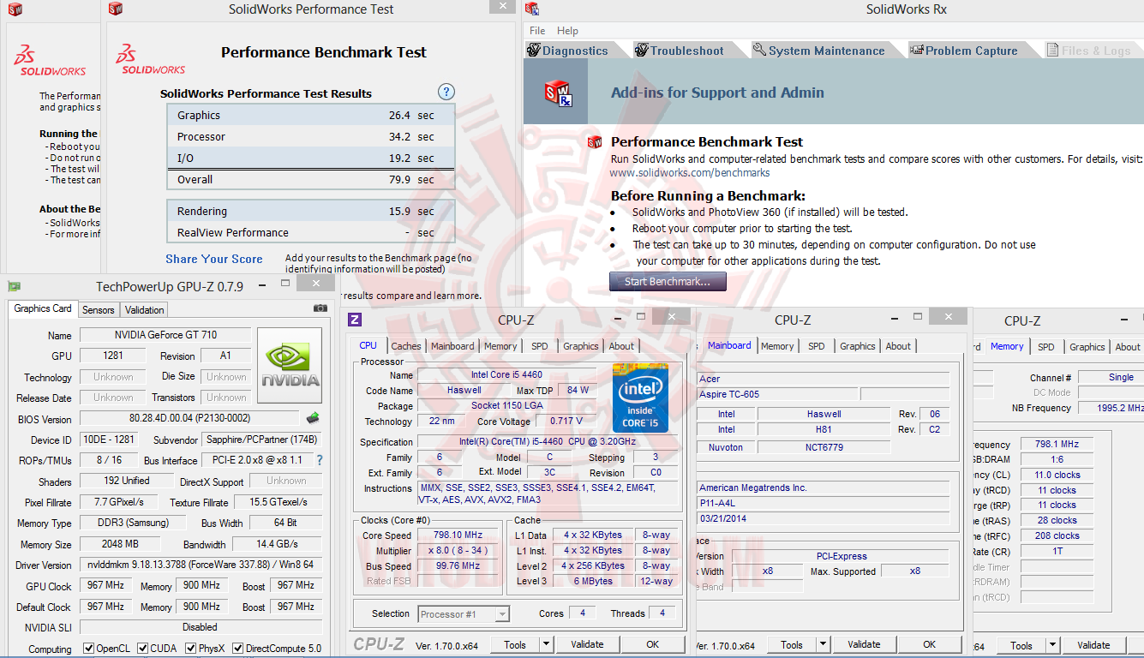Click the SolidWorks logo beside Performance Benchmark Test heading
This screenshot has width=1144, height=658.
(x=151, y=59)
